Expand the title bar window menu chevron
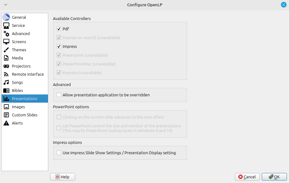 click(6, 5)
